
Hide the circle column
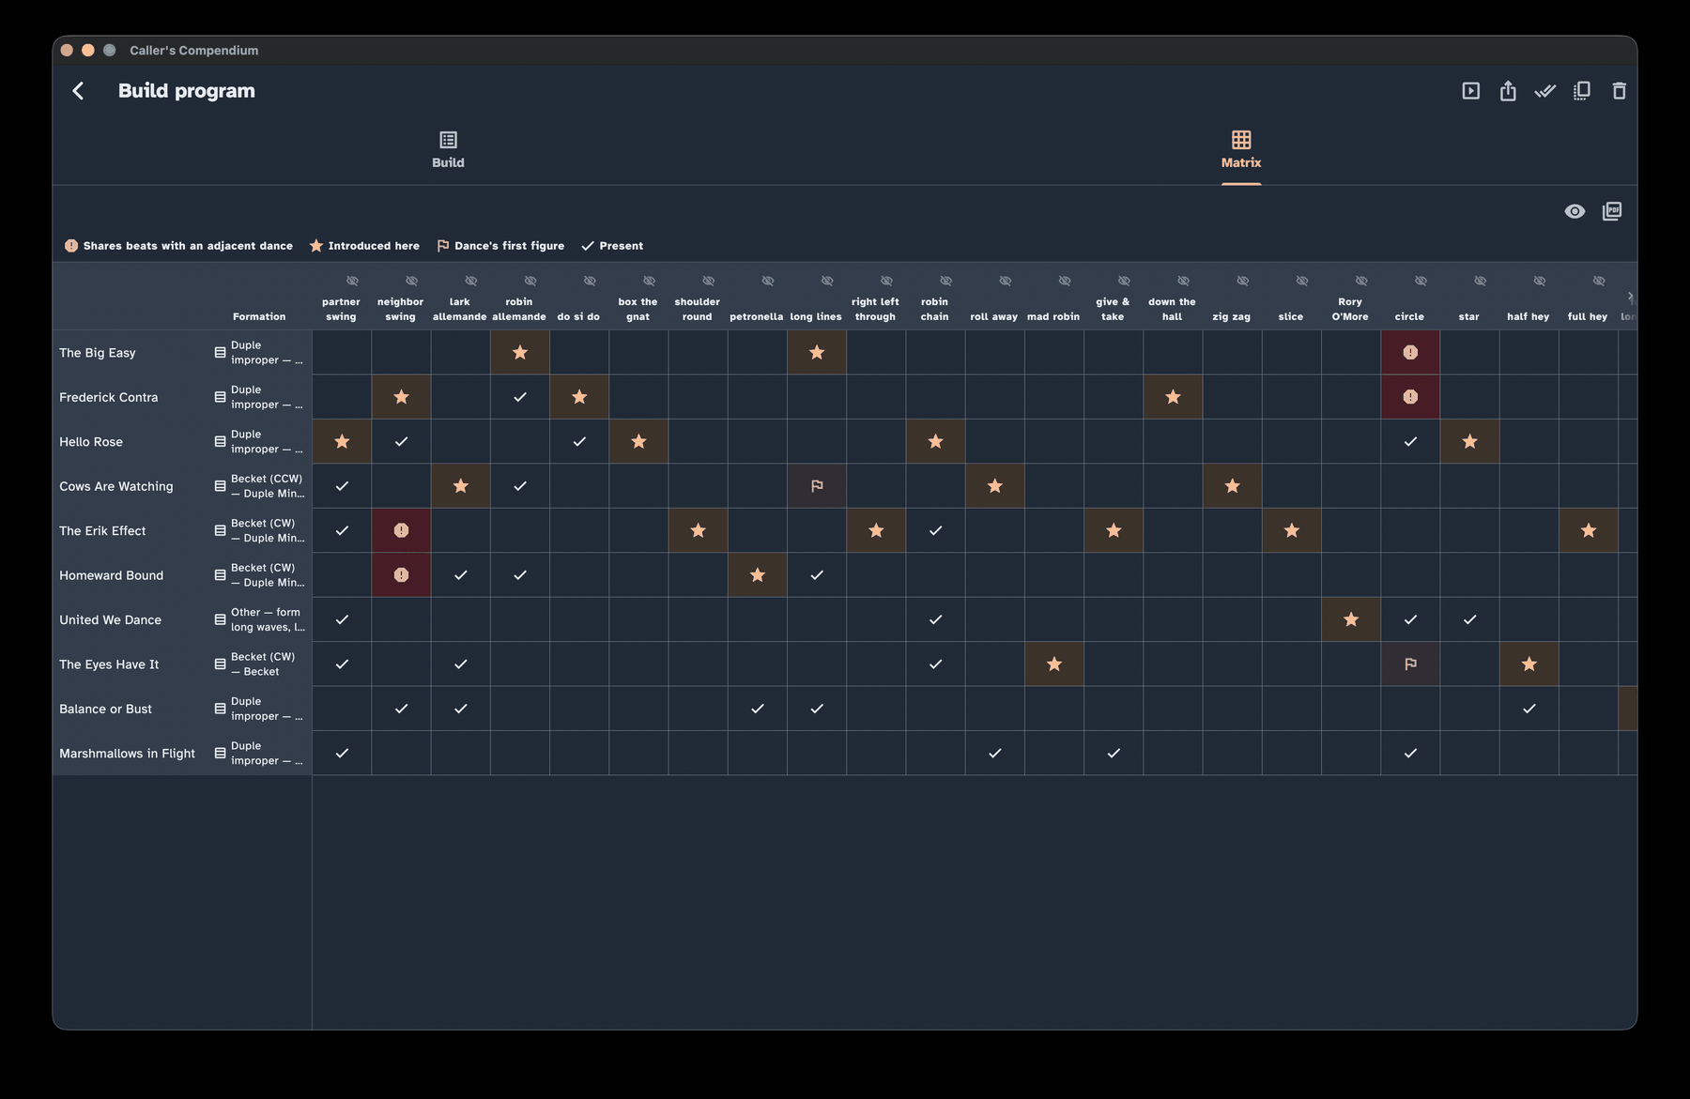(x=1421, y=281)
